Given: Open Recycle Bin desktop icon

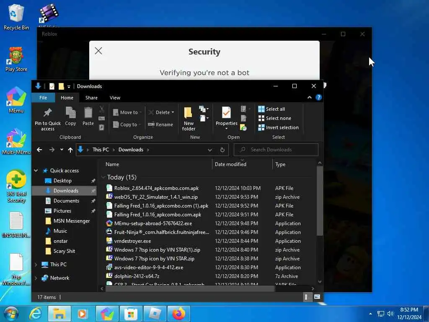Looking at the screenshot, I should (16, 16).
